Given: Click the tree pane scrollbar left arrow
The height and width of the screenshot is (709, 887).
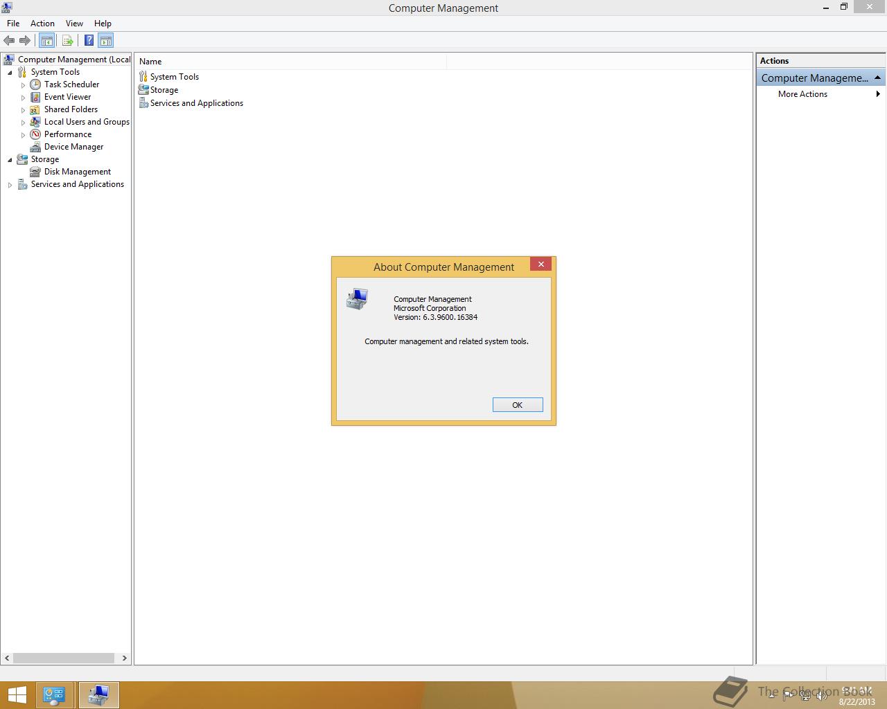Looking at the screenshot, I should point(8,658).
